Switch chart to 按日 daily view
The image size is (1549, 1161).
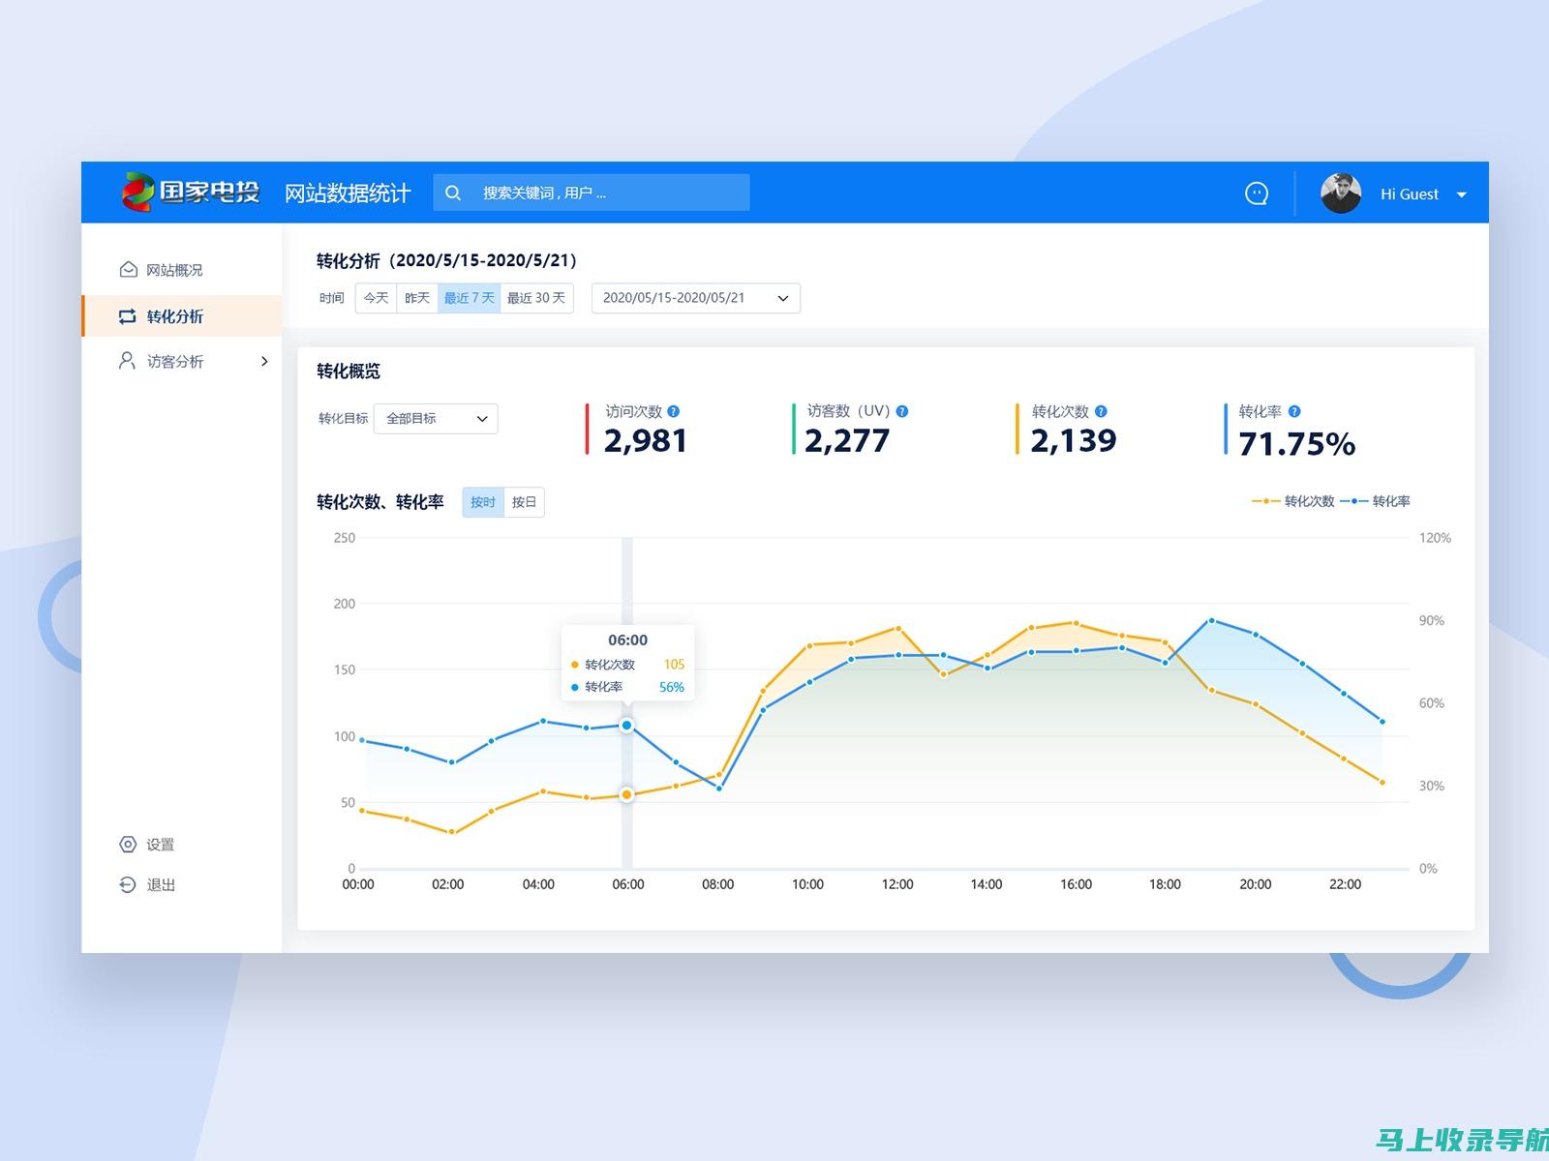click(x=524, y=502)
